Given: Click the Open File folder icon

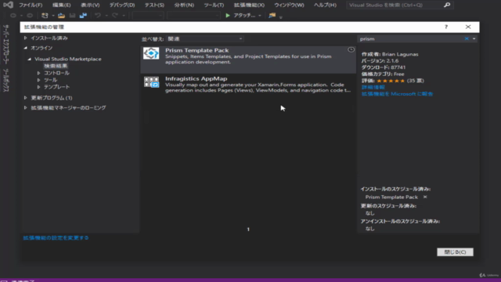Looking at the screenshot, I should click(x=61, y=16).
